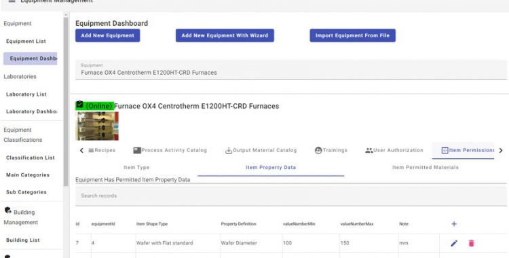Open Classification List in the sidebar
This screenshot has width=509, height=258.
tap(31, 158)
